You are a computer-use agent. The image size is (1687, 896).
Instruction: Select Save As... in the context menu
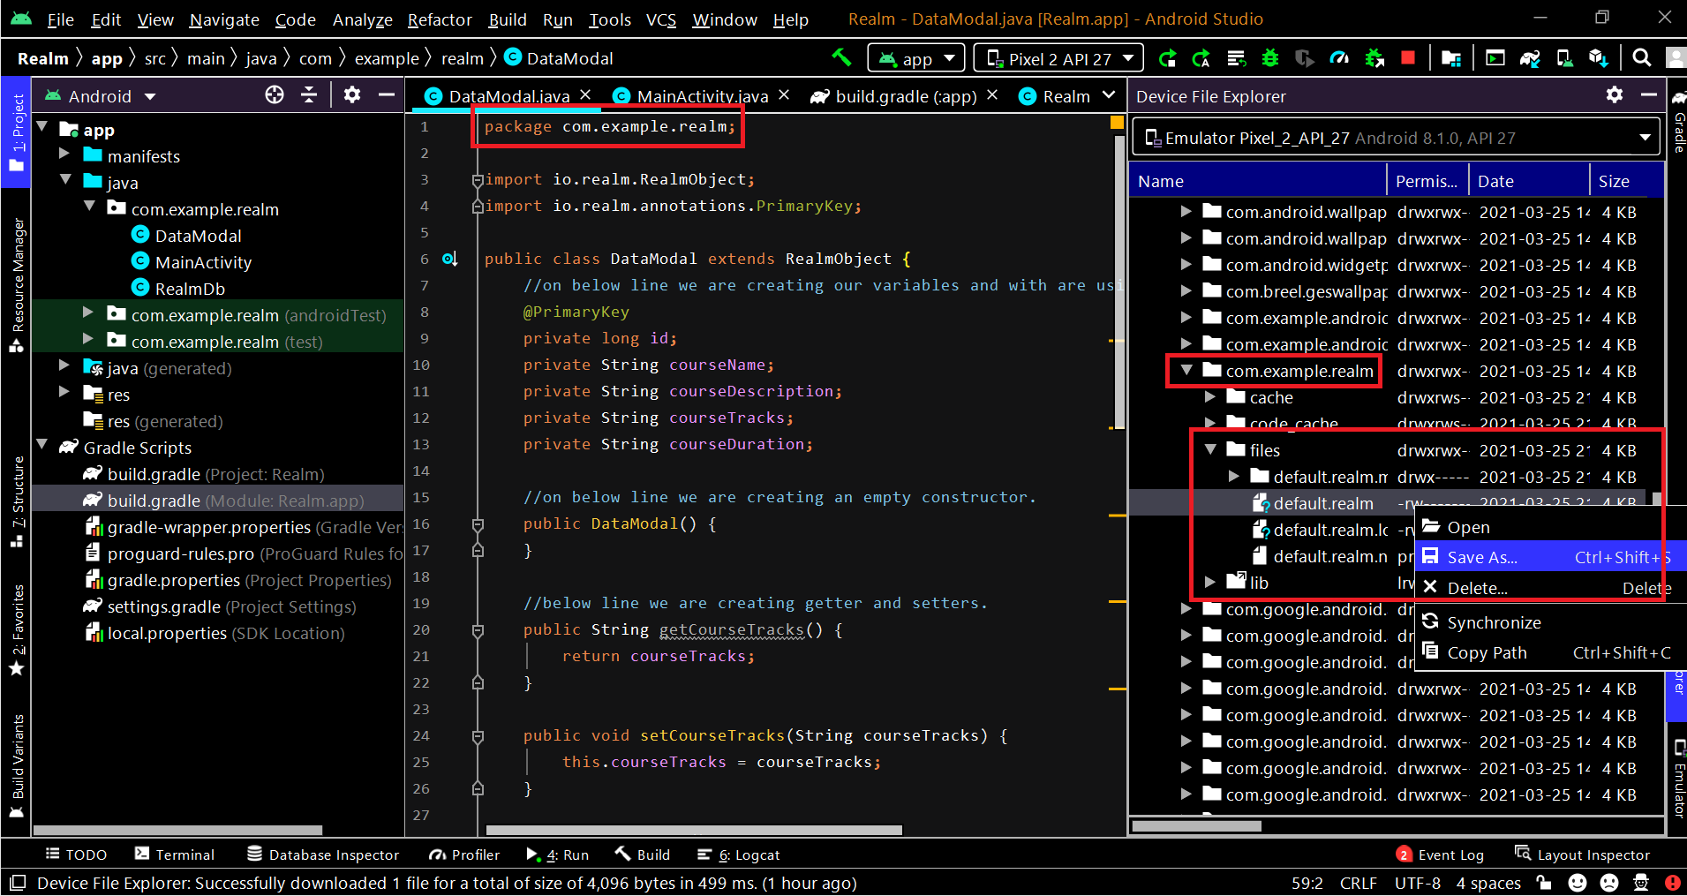[x=1482, y=557]
